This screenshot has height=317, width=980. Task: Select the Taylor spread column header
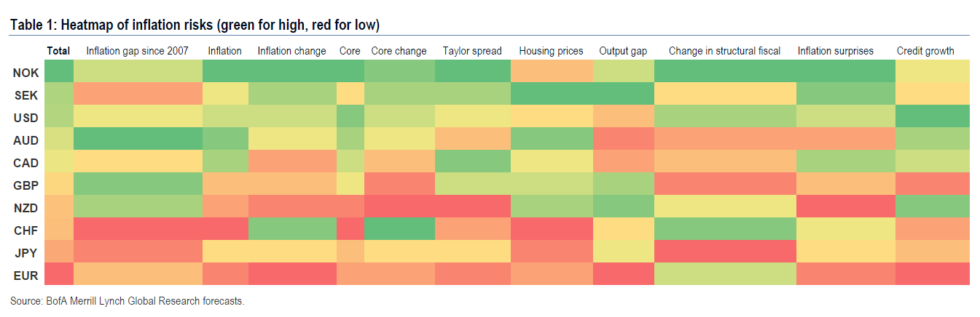[471, 51]
